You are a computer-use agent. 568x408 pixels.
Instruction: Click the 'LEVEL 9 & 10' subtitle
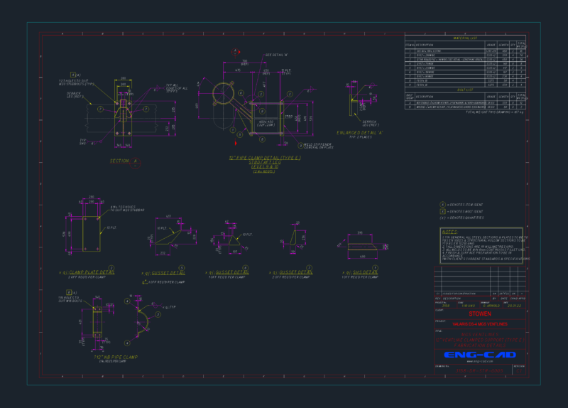[265, 167]
